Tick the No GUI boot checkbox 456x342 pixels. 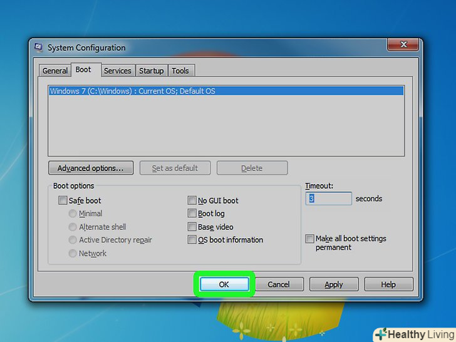tap(192, 200)
